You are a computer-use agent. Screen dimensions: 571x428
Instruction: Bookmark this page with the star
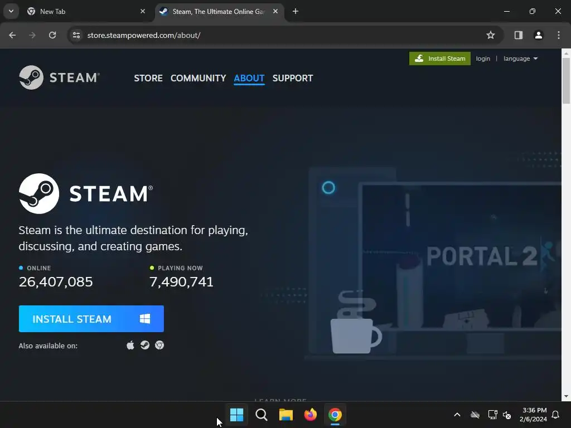point(491,35)
